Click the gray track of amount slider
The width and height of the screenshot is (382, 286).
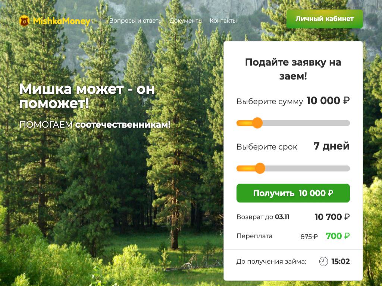[x=306, y=123]
